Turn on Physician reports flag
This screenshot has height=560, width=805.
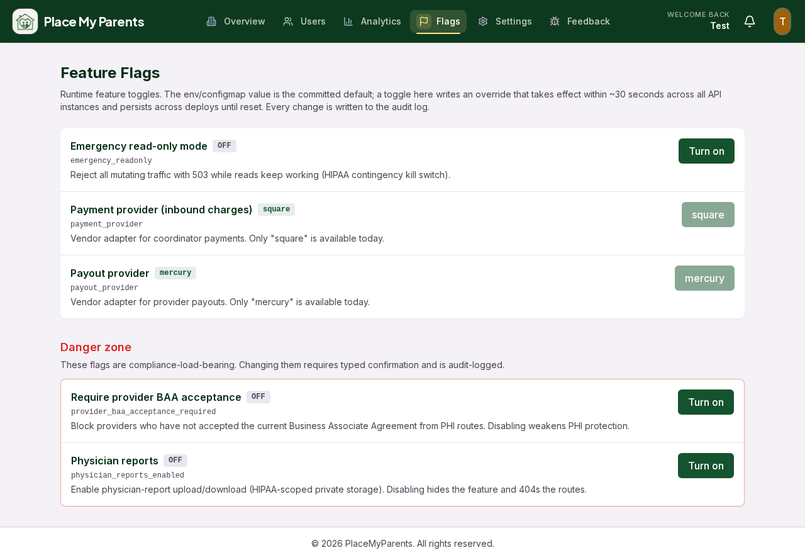click(706, 466)
